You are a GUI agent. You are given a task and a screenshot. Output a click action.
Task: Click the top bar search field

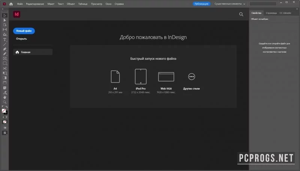(263, 4)
